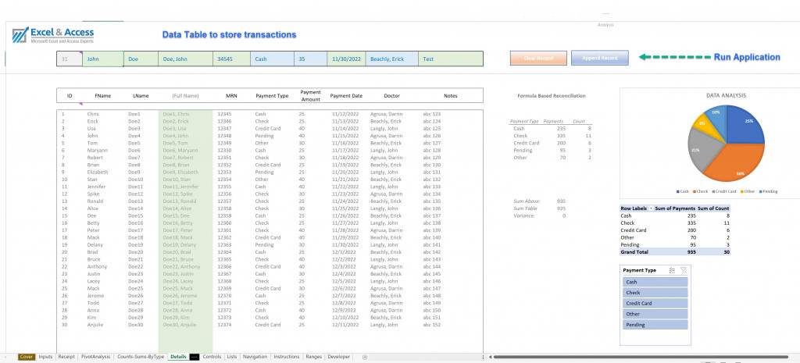Screen dimensions: 800x363
Task: Select the Details sheet tab
Action: (178, 357)
